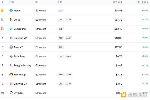This screenshot has height=100, width=150.
Task: Click the ShibaSwap dog icon
Action: [x=11, y=74]
